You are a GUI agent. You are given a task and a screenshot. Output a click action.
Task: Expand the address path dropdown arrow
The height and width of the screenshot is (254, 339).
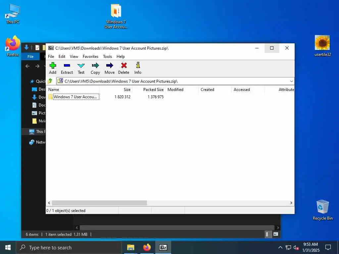(291, 81)
